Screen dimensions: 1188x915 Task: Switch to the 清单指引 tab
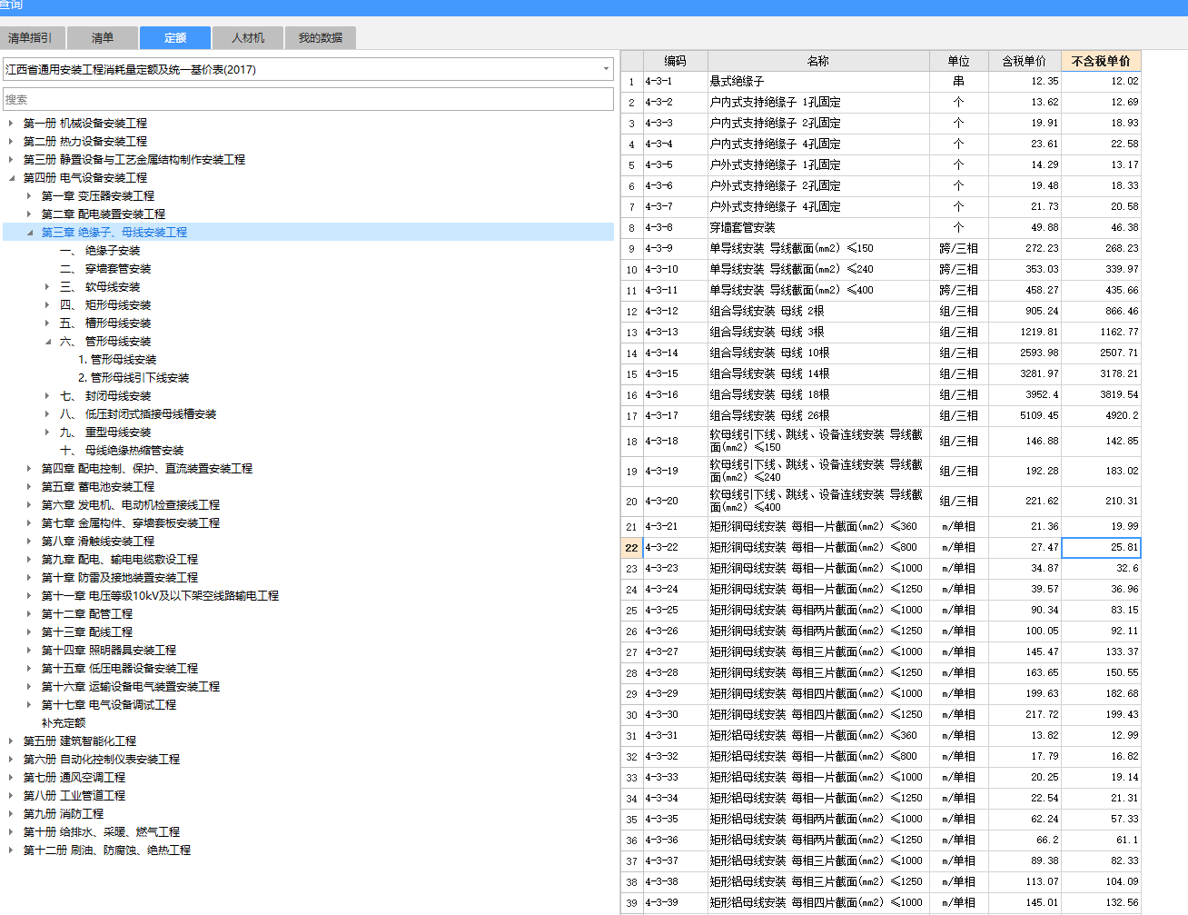tap(32, 38)
